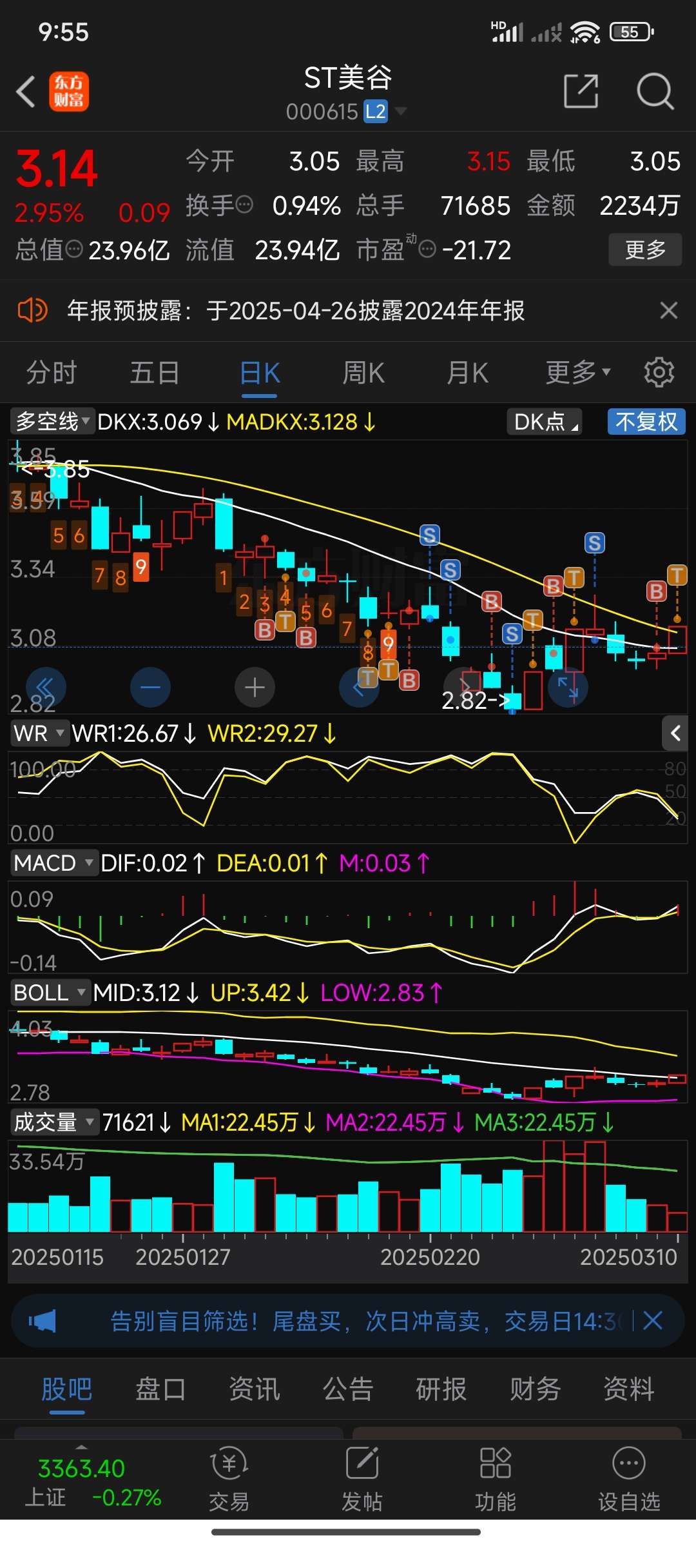Switch to 周K chart tab
This screenshot has height=1548, width=696.
[363, 372]
